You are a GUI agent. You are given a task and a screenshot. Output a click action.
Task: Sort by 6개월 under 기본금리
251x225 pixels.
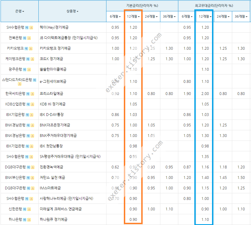pyautogui.click(x=115, y=17)
